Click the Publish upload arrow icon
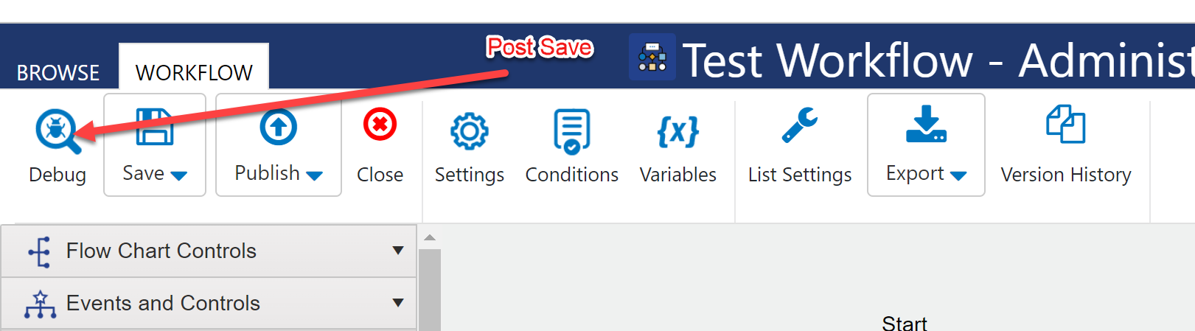Screen dimensions: 1195x331 279,127
